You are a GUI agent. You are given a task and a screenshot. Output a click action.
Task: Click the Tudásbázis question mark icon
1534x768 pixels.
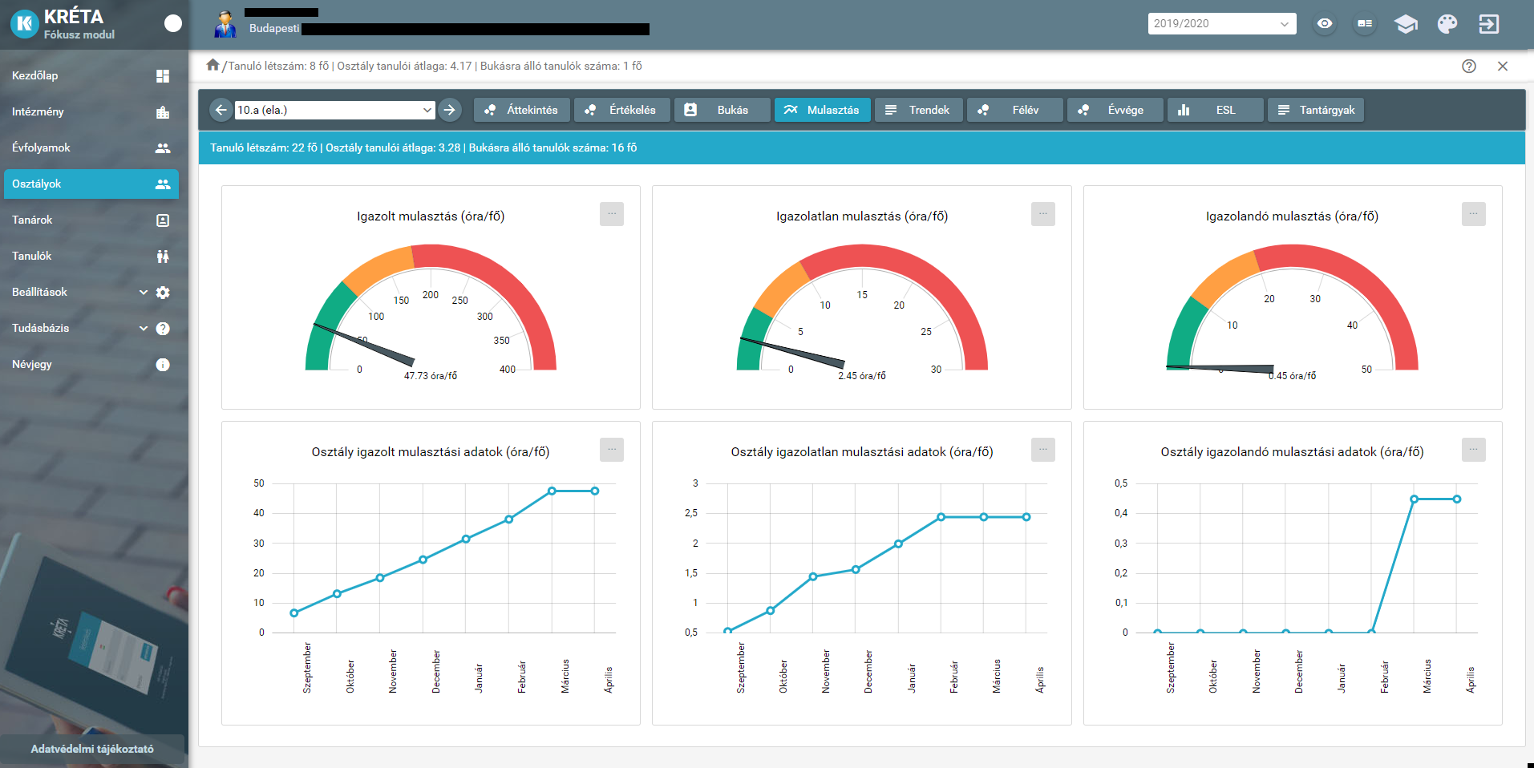163,329
